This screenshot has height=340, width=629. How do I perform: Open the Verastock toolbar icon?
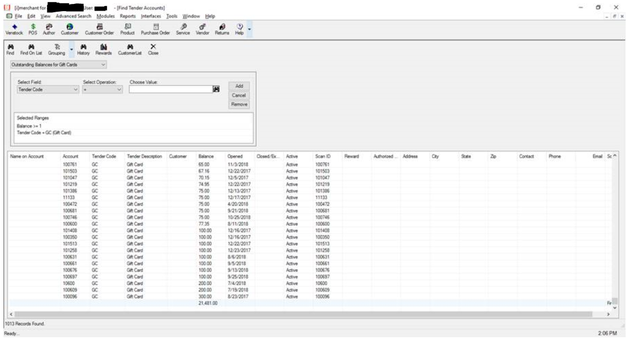tap(14, 29)
